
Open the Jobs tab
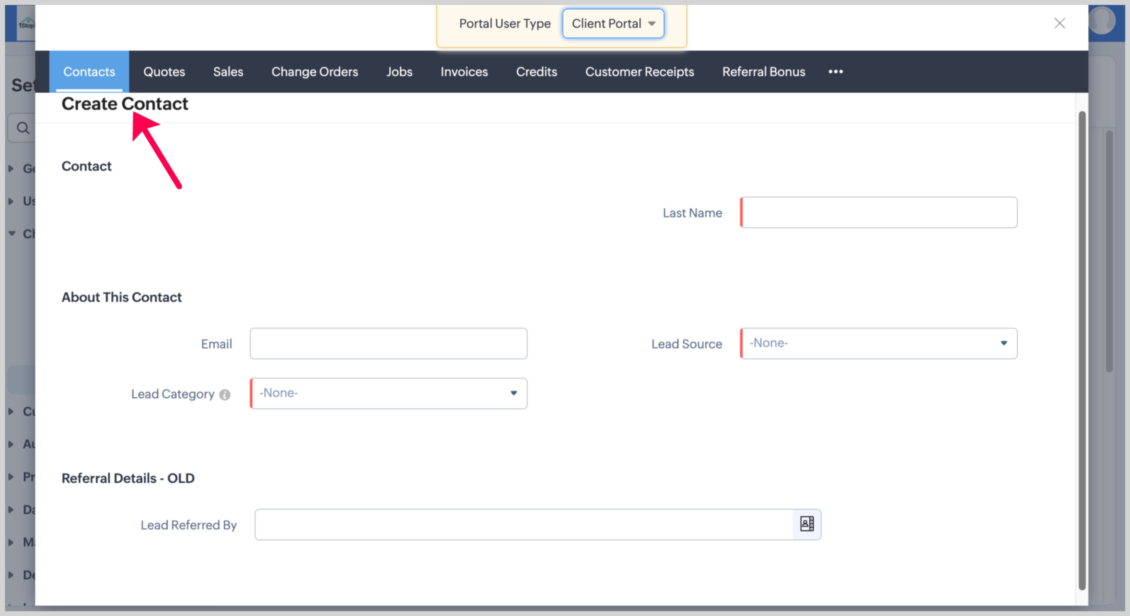click(x=399, y=71)
